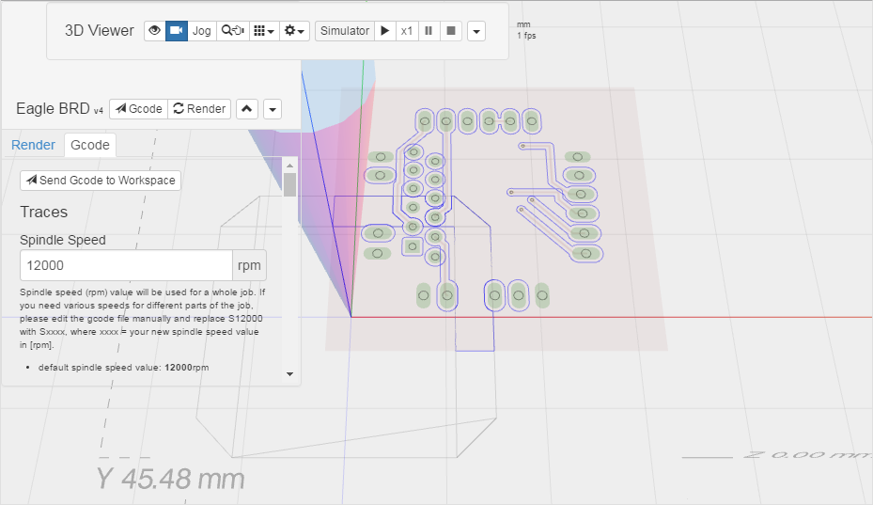
Task: Stop the simulator
Action: [451, 31]
